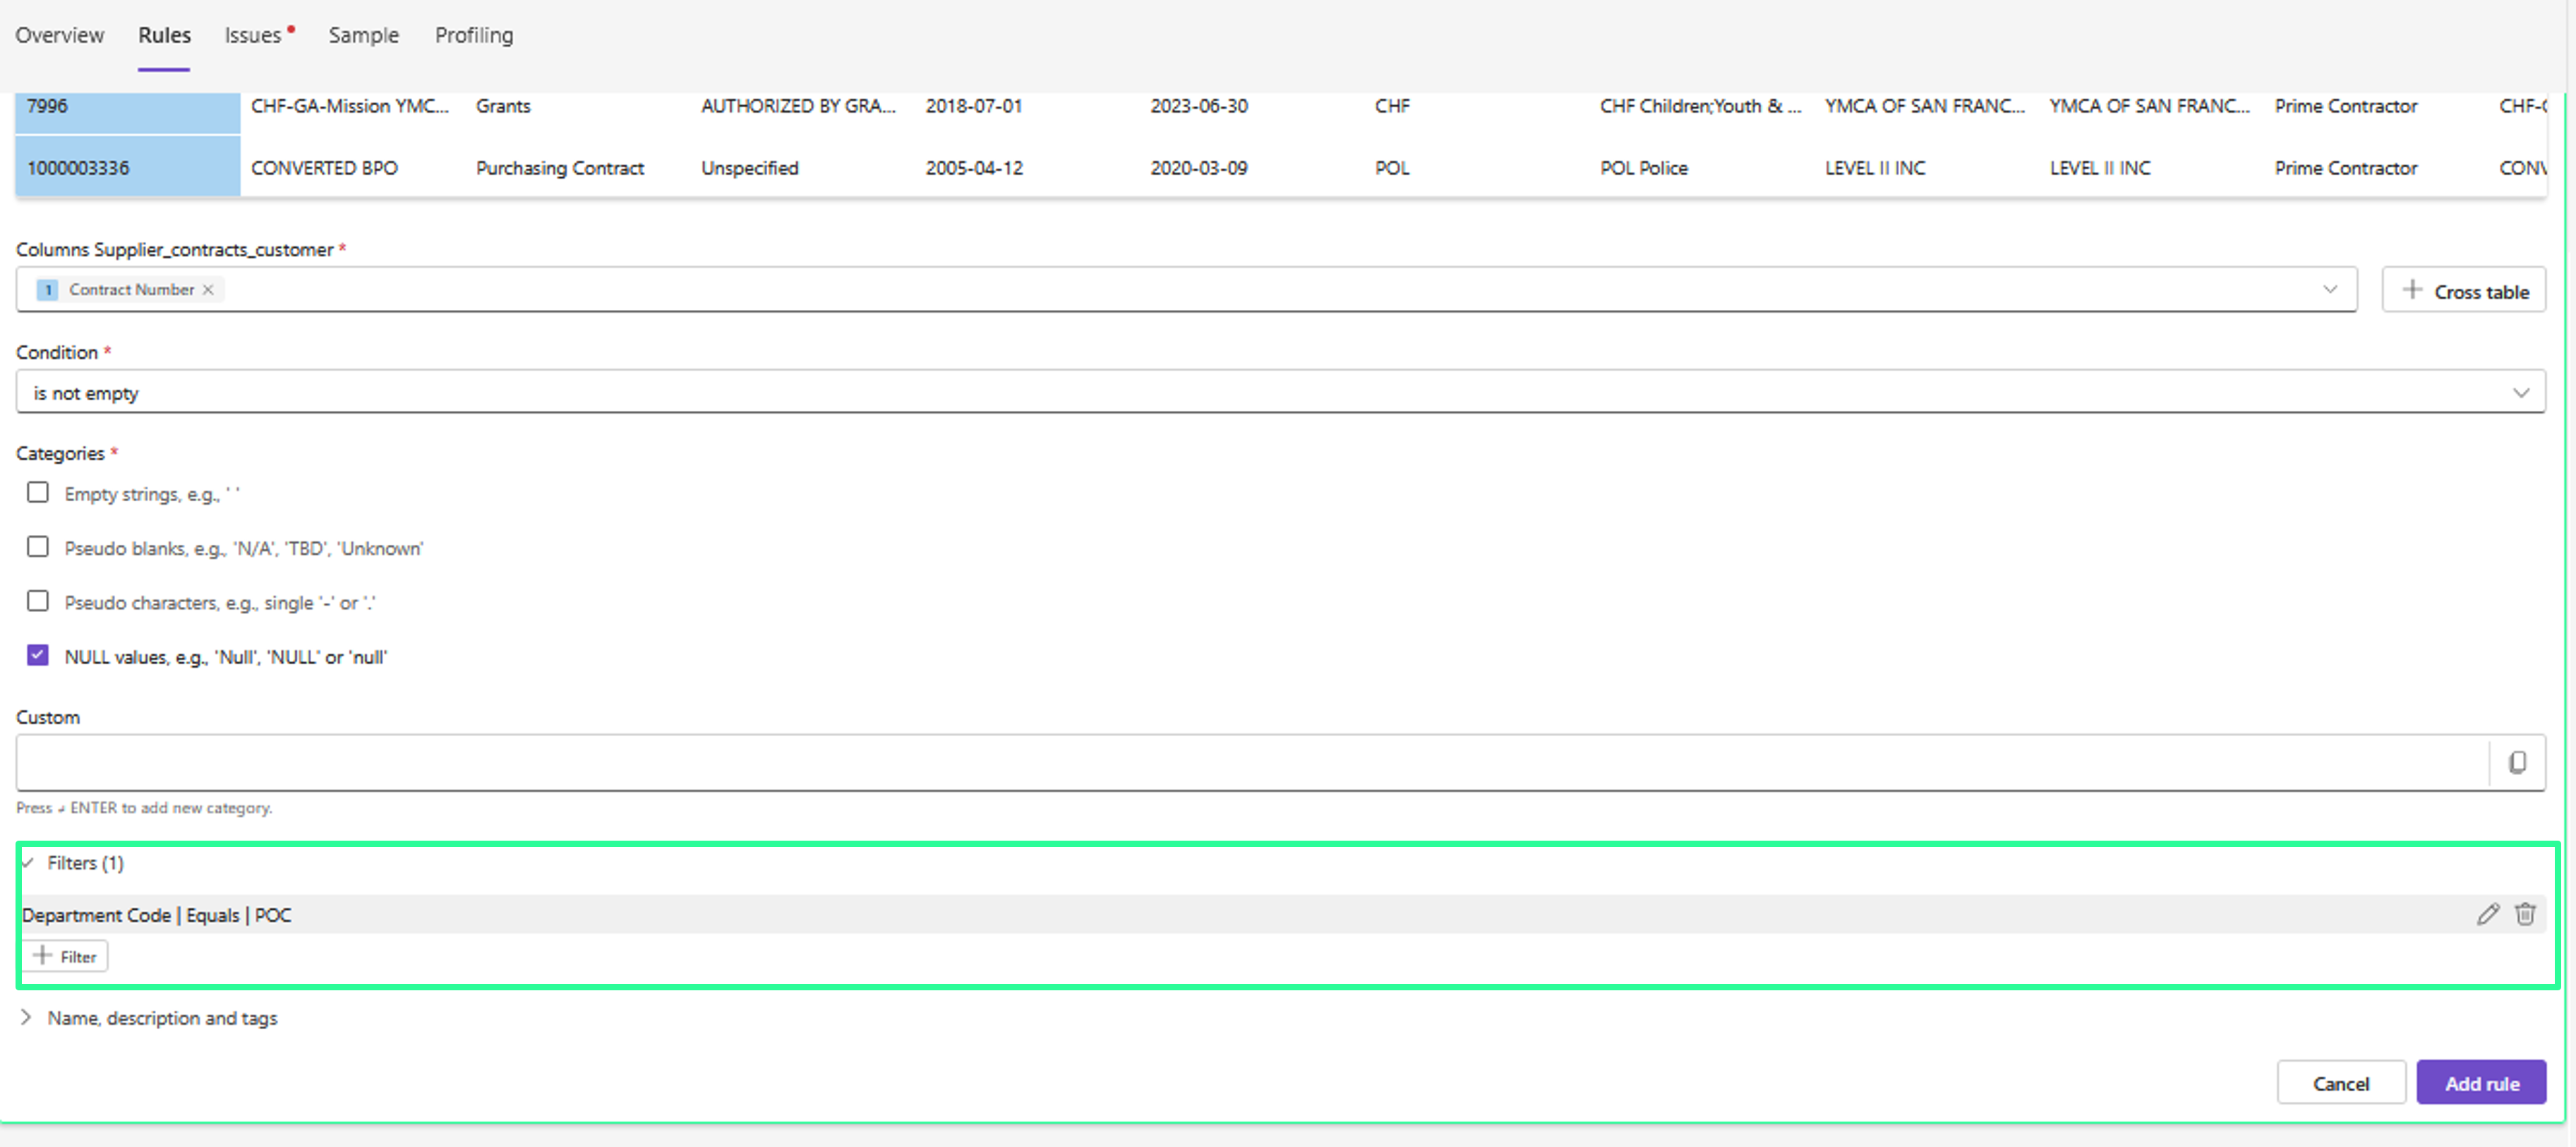Click inside the Custom category input field
2576x1147 pixels.
1250,763
